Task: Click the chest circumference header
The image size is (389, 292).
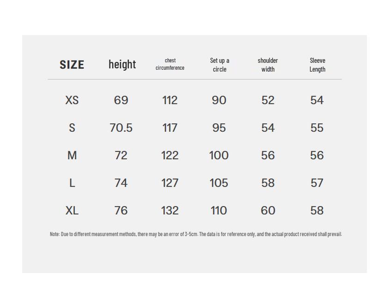Action: pyautogui.click(x=170, y=64)
